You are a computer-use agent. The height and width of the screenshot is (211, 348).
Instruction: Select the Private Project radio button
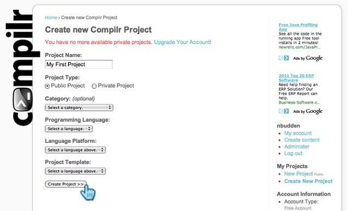click(x=94, y=86)
